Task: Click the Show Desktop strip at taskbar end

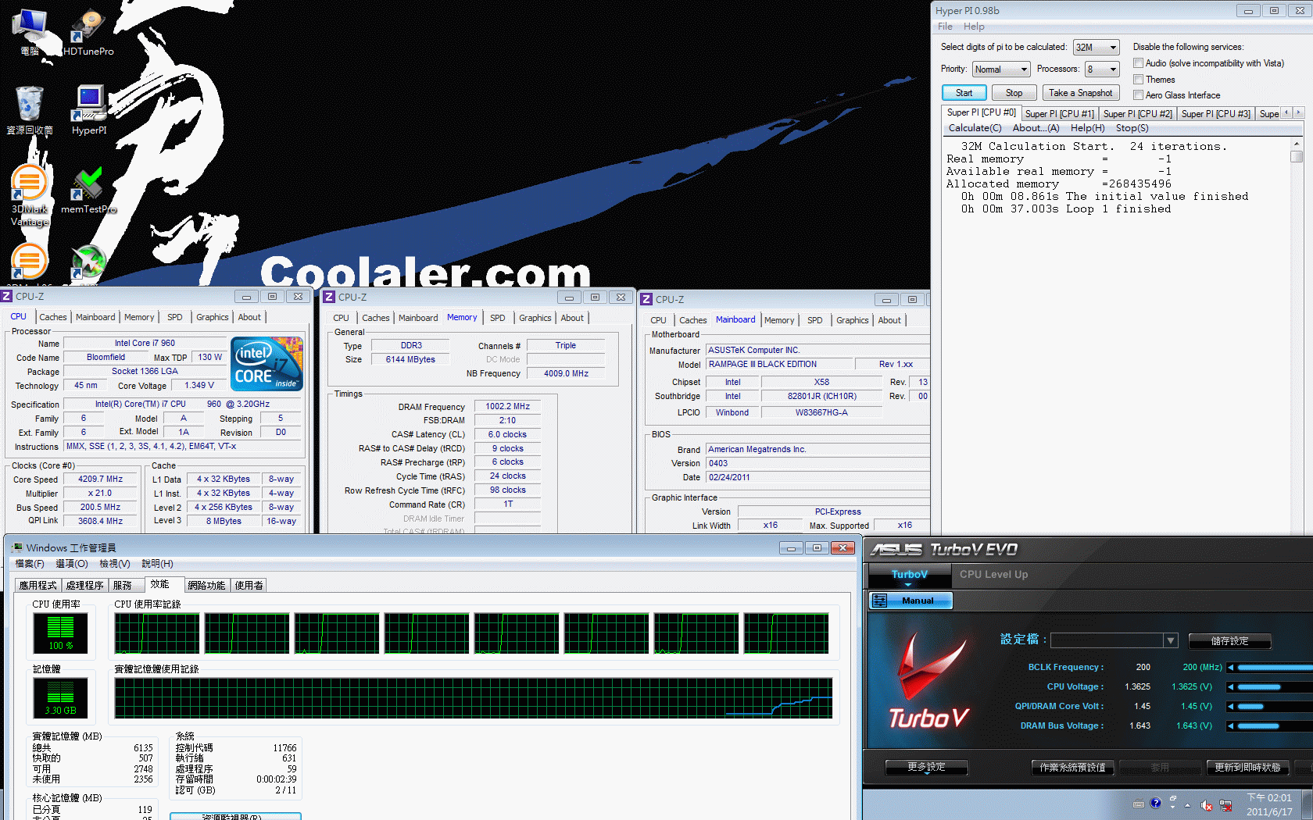Action: point(1308,805)
